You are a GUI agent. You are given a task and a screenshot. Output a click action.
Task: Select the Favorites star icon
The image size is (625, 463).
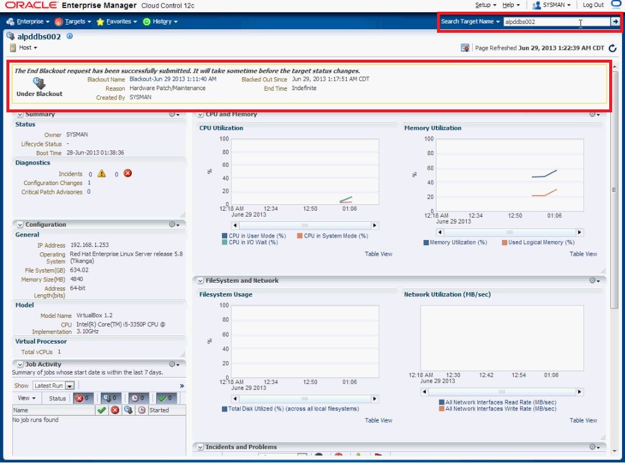point(101,21)
